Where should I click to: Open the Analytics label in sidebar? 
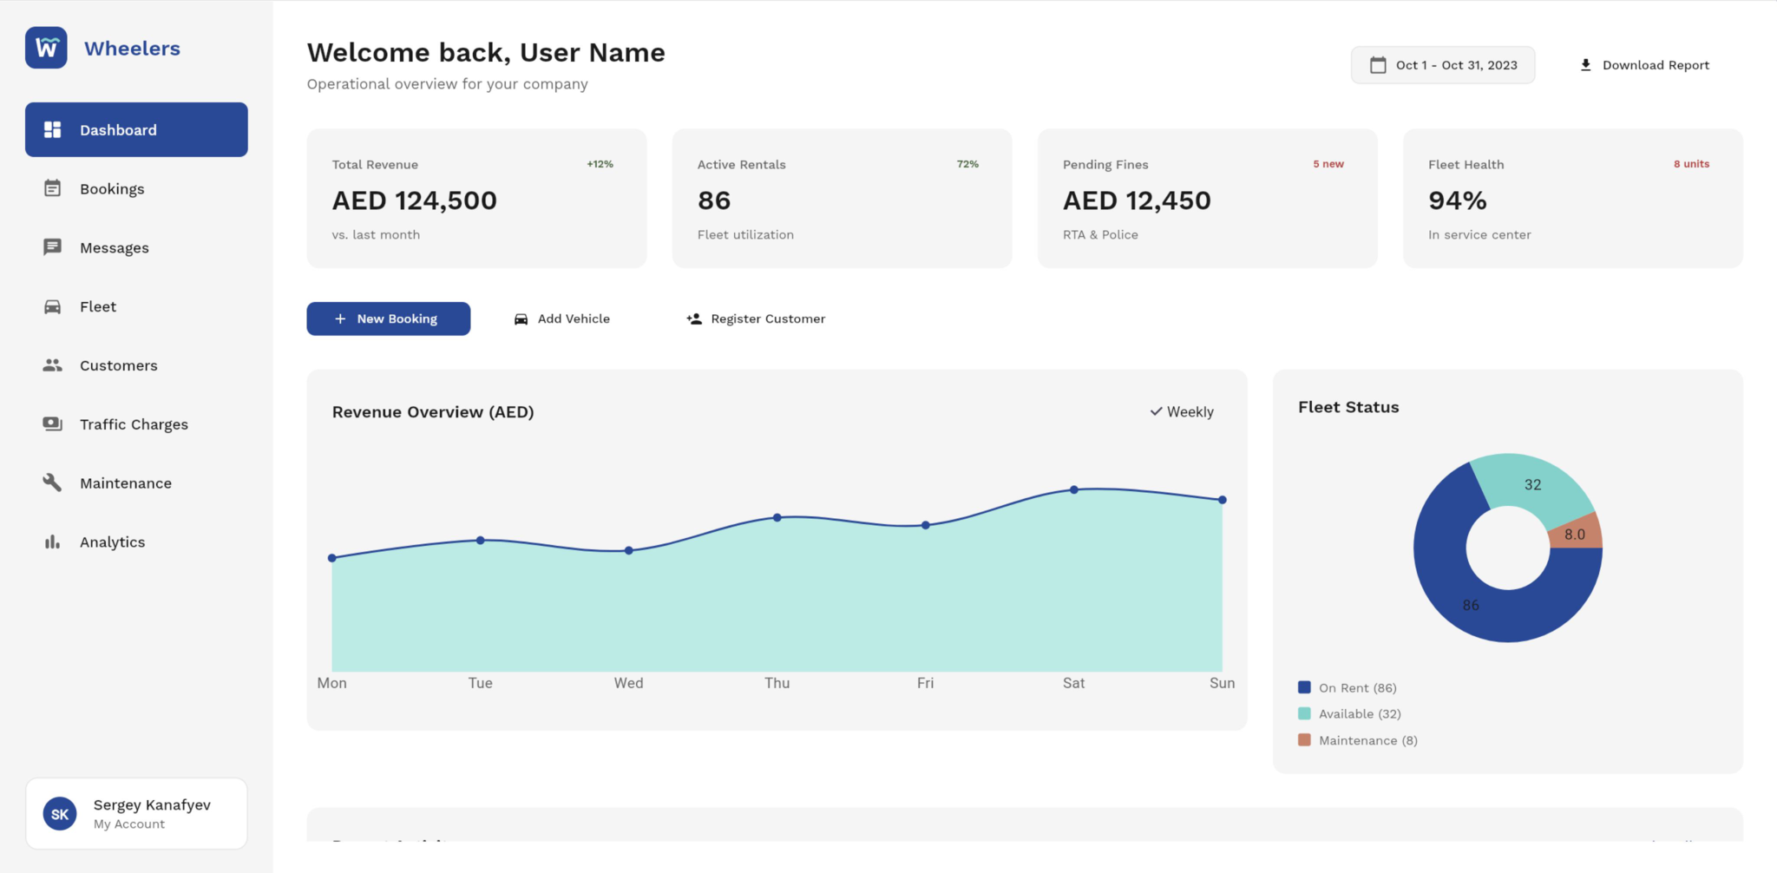(112, 542)
